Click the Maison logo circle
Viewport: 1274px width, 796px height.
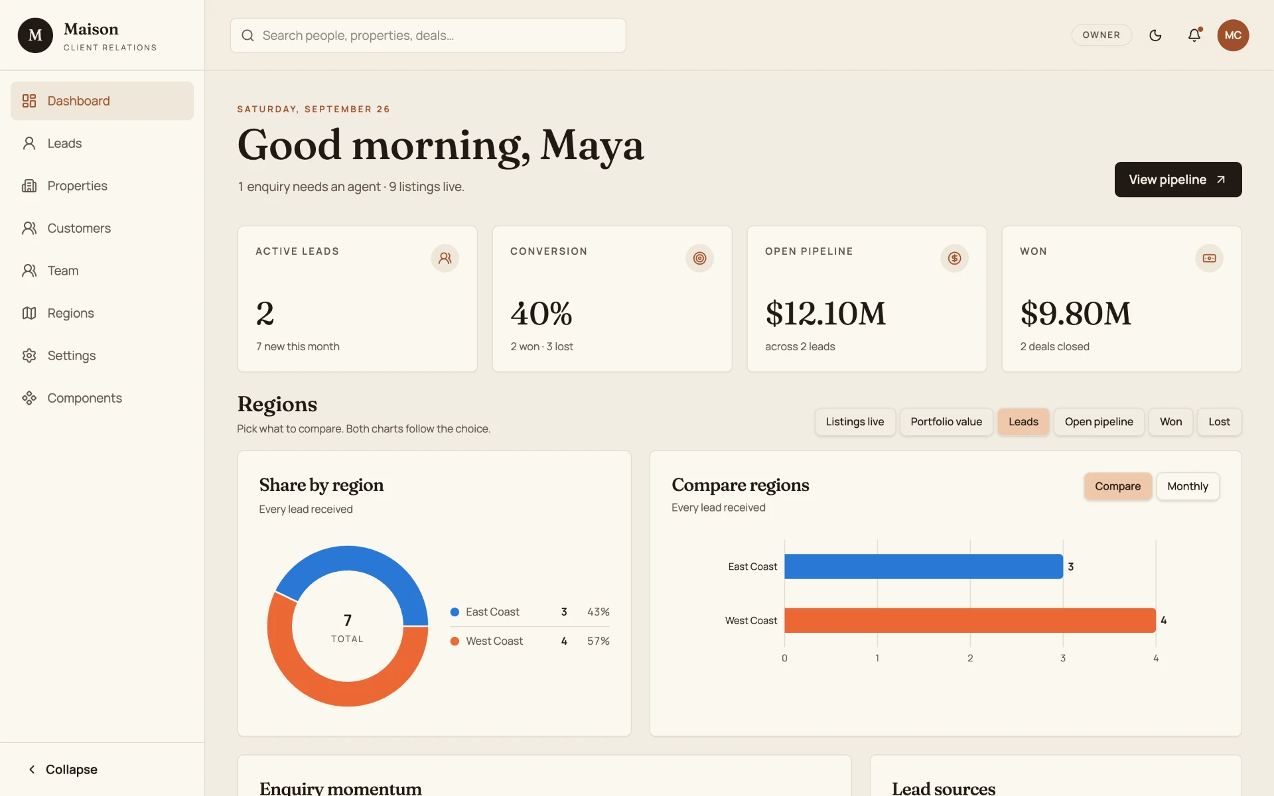coord(35,35)
